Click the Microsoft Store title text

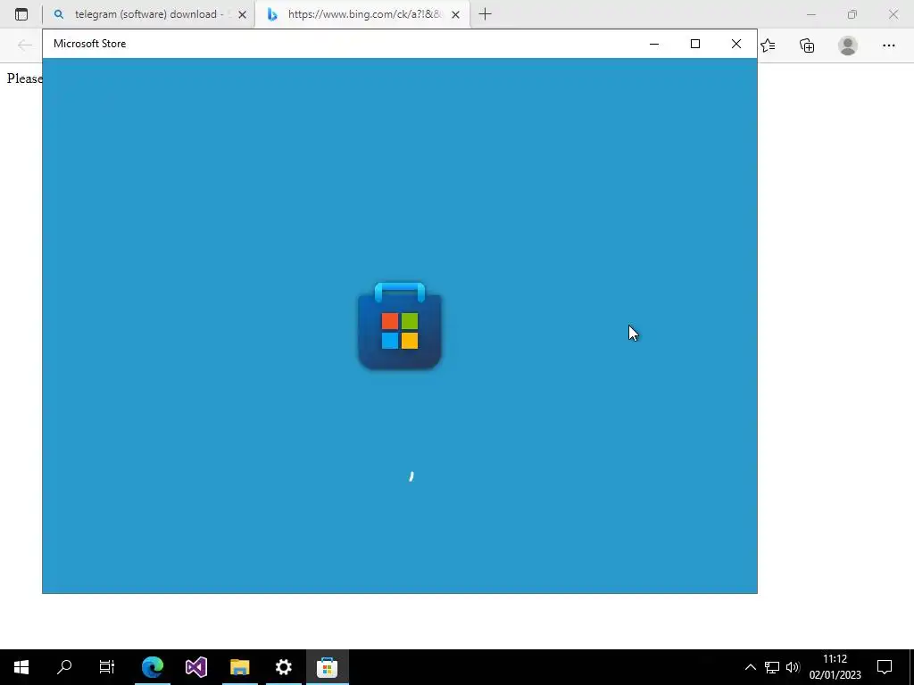89,44
